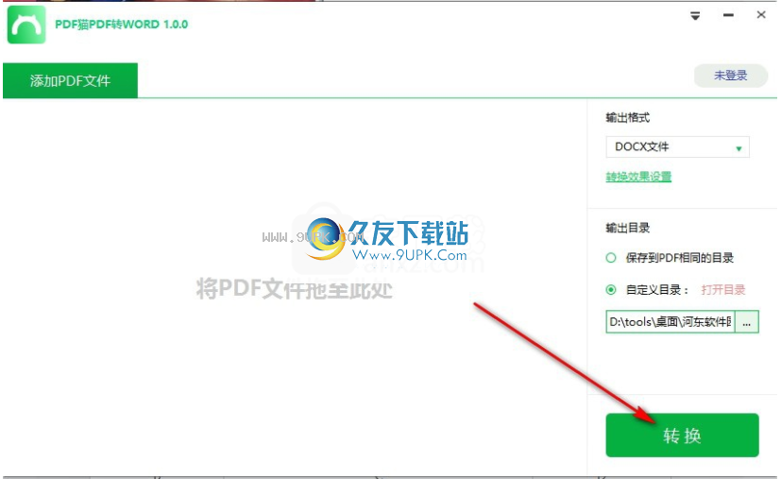Click the PDF猫 cat logo icon
The image size is (781, 479).
tap(26, 25)
